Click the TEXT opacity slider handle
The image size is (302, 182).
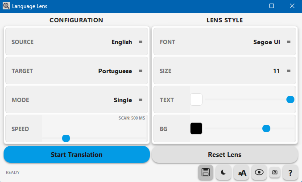(x=290, y=99)
